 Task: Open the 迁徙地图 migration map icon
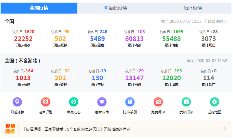(x=215, y=102)
